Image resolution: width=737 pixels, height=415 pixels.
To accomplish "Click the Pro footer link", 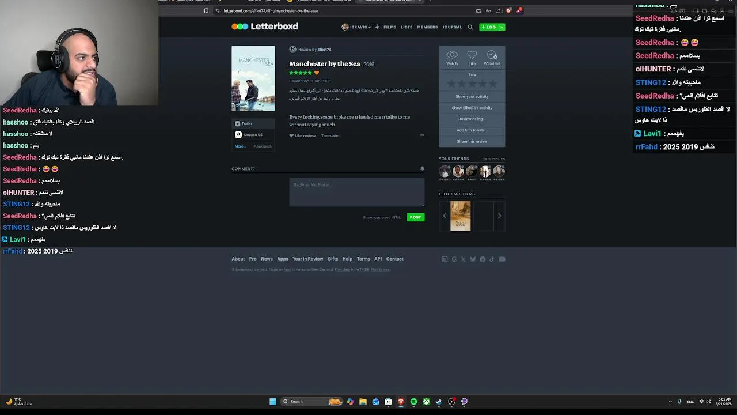I will coord(253,259).
